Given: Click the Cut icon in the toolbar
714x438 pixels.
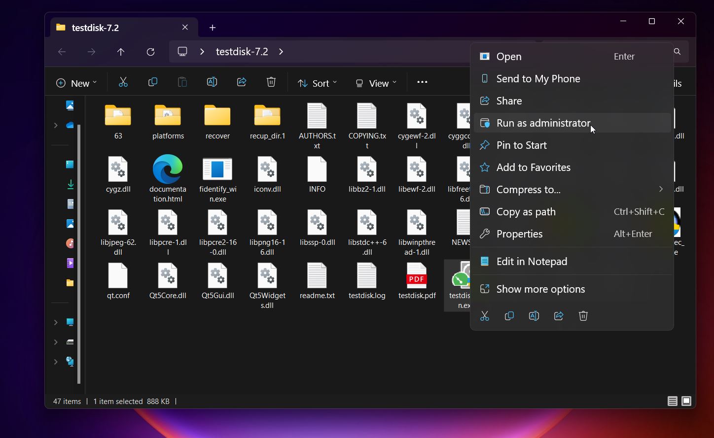Looking at the screenshot, I should click(123, 82).
